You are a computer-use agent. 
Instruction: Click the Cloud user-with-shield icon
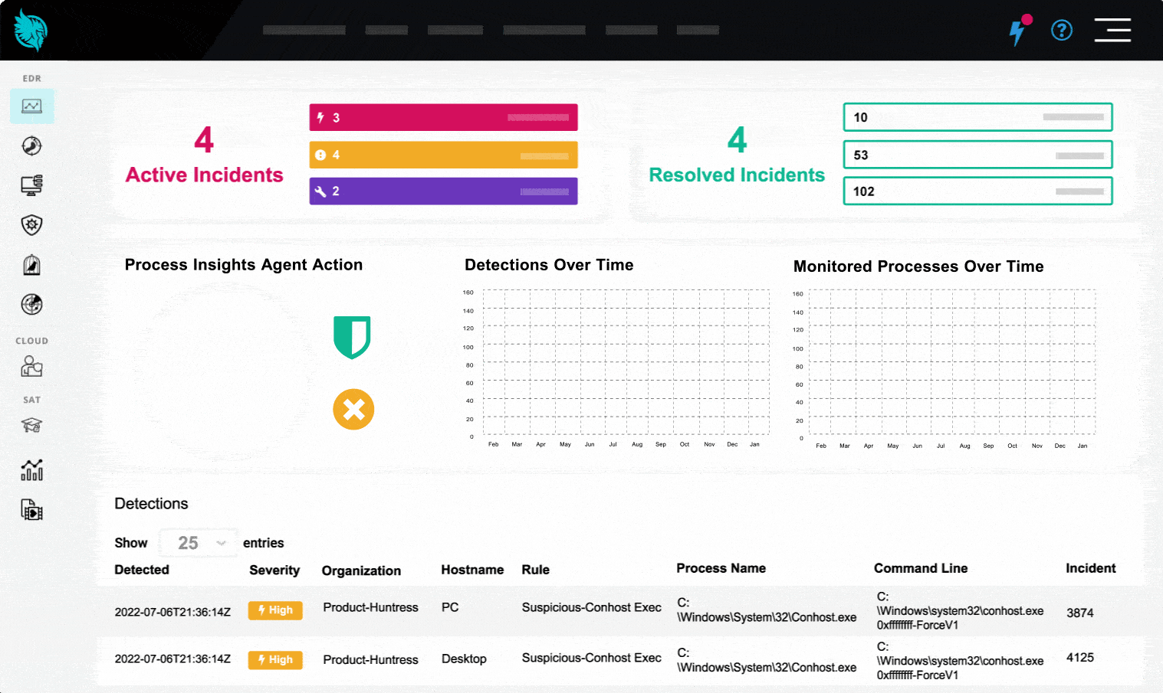32,366
